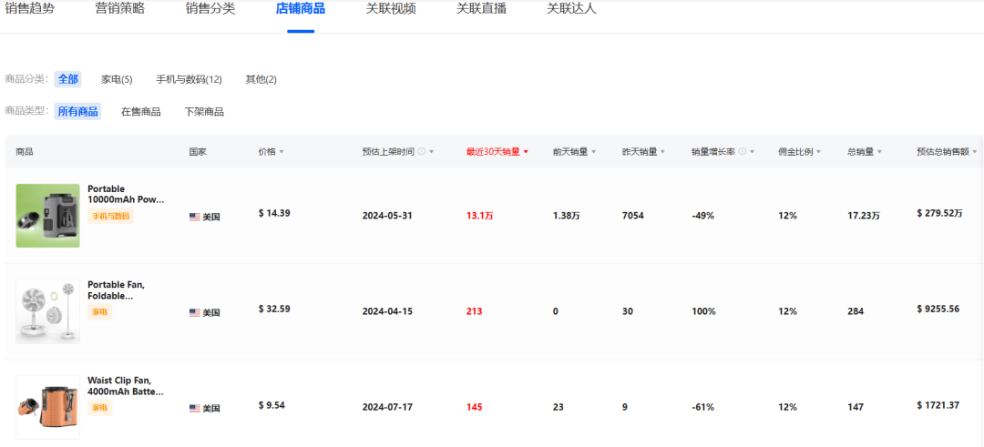The image size is (984, 447).
Task: Sort by 总销量 column
Action: 865,152
